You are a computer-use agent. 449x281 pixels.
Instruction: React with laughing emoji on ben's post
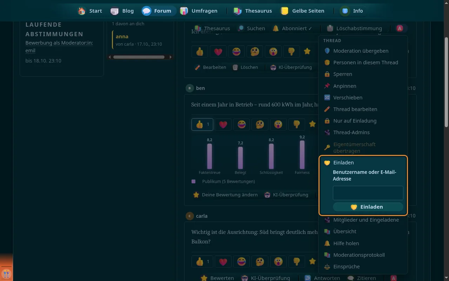241,124
